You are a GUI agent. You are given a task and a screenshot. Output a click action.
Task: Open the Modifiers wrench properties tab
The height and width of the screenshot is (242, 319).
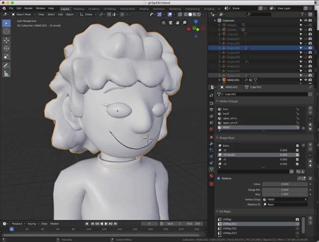coord(211,144)
